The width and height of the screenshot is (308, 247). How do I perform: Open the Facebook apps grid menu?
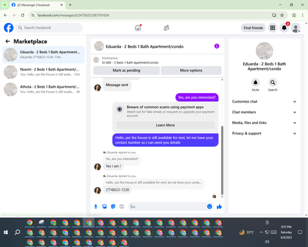tap(272, 28)
